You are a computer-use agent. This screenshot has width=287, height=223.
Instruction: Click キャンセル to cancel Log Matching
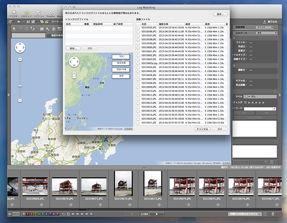(x=201, y=129)
